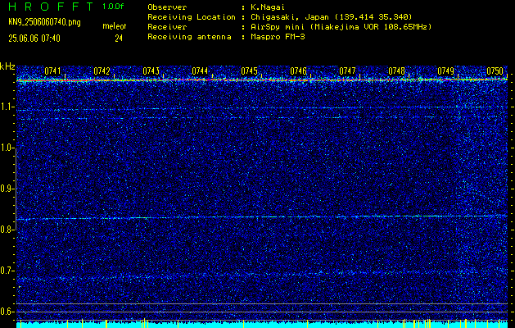
Task: Click the HROFFT title text
Action: click(x=51, y=7)
